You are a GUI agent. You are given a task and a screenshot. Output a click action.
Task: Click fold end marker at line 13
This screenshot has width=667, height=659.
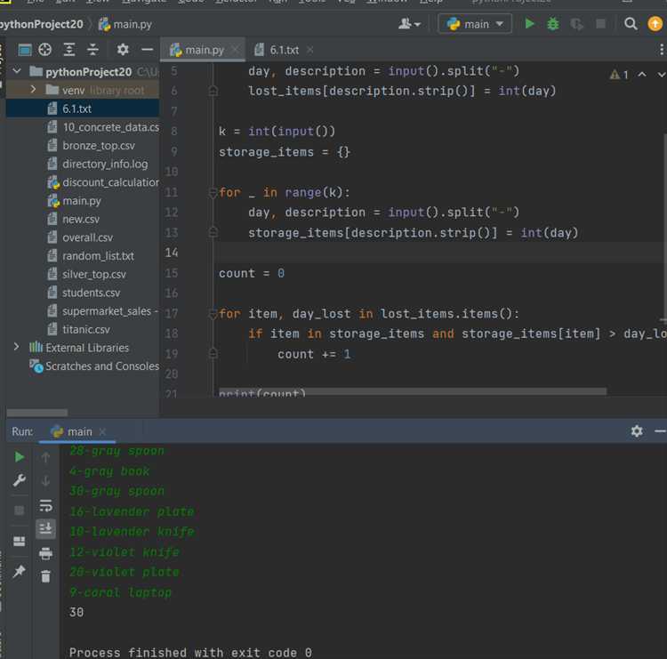213,232
